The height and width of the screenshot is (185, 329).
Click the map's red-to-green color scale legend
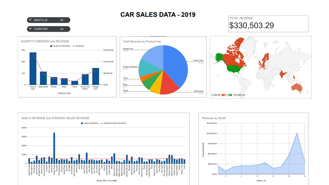[x=227, y=95]
